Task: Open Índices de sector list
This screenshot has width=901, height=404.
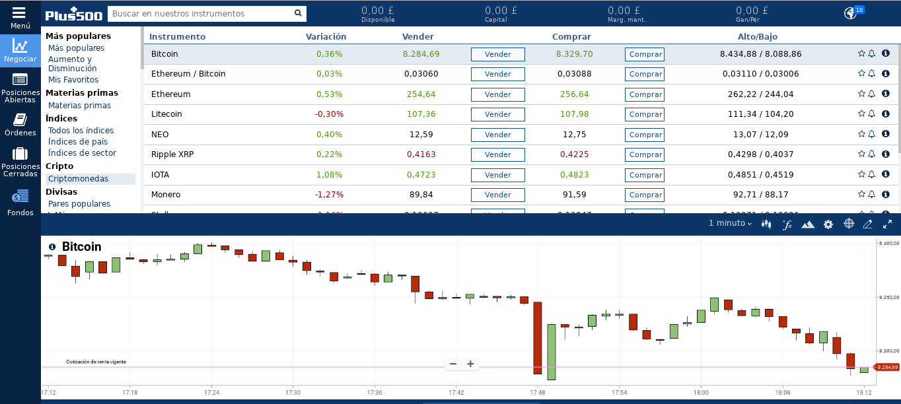Action: tap(82, 153)
